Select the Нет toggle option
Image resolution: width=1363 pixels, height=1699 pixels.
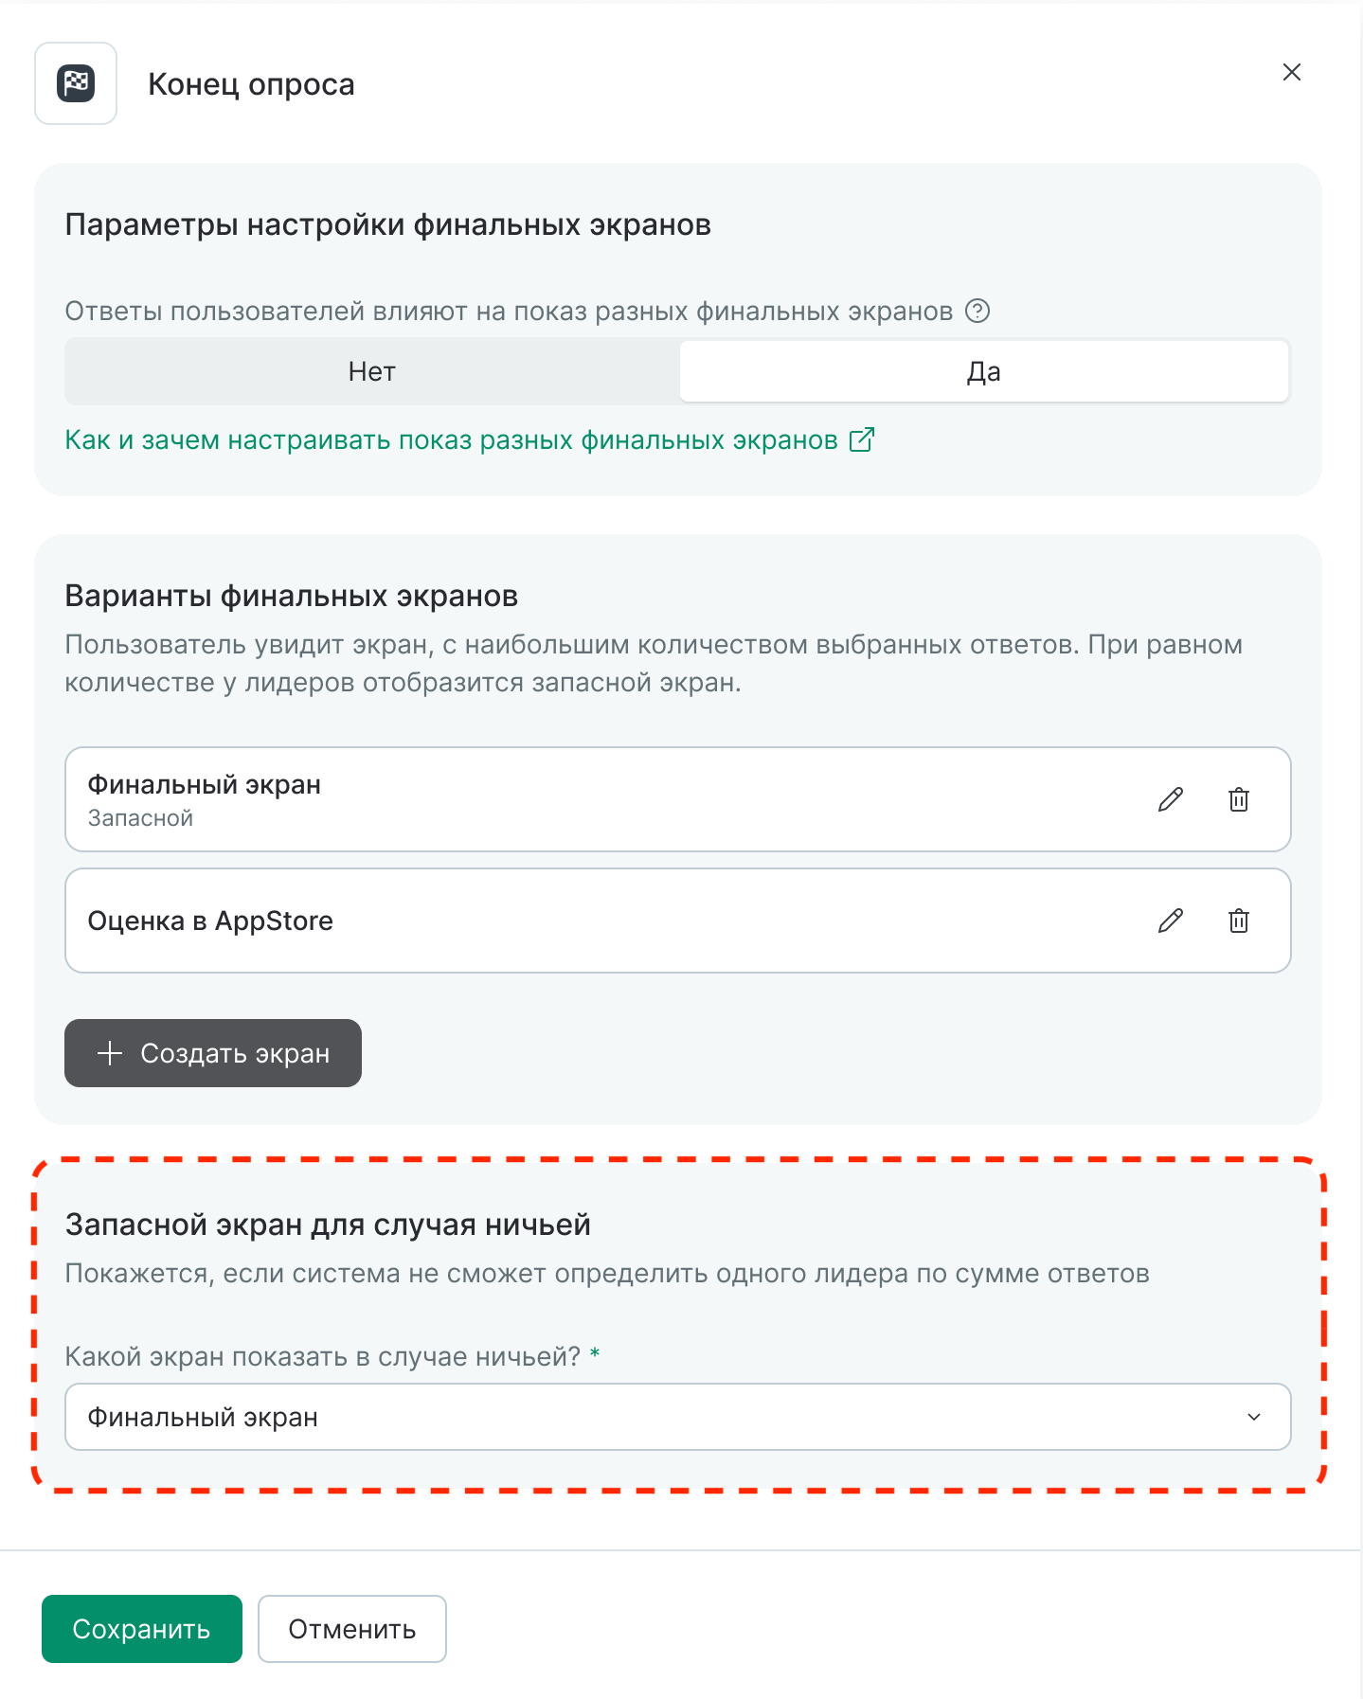coord(372,371)
